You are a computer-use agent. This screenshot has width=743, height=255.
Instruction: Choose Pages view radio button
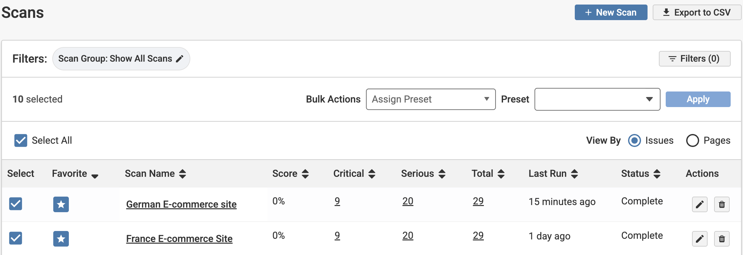click(692, 140)
